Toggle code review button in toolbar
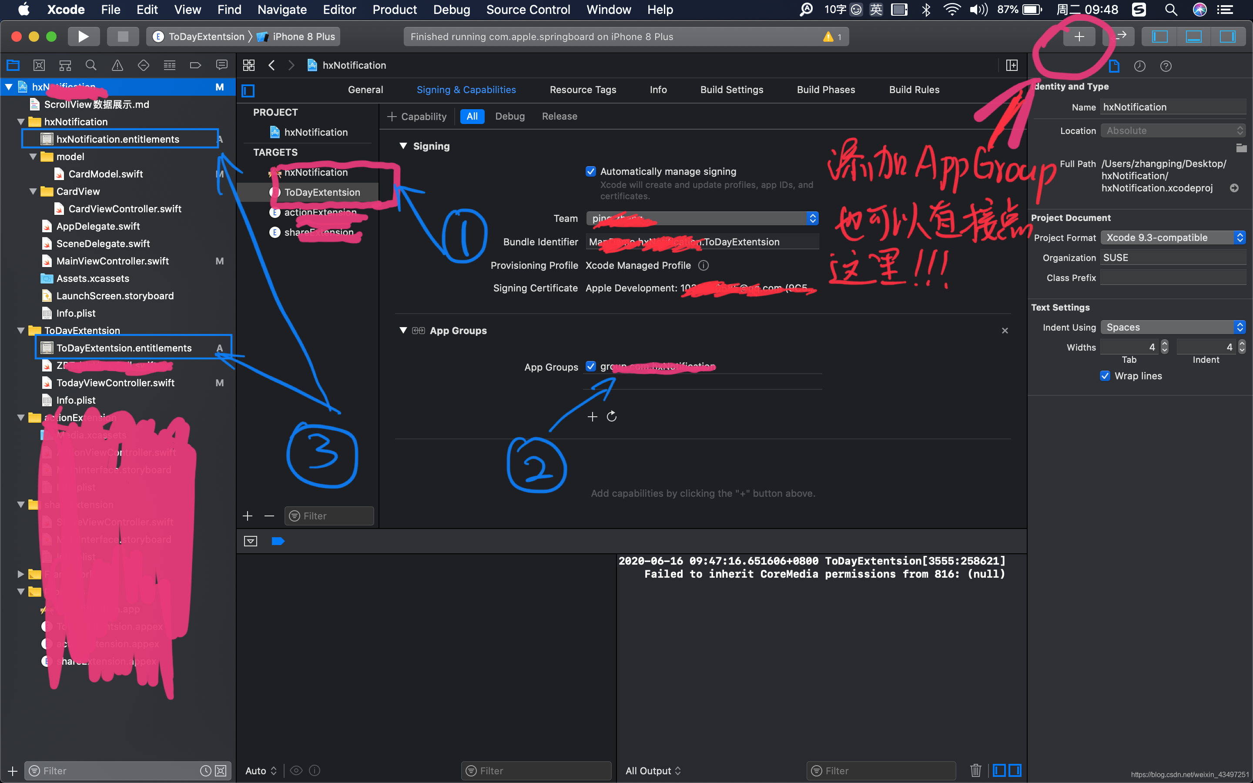Screen dimensions: 1253x783 click(1119, 36)
